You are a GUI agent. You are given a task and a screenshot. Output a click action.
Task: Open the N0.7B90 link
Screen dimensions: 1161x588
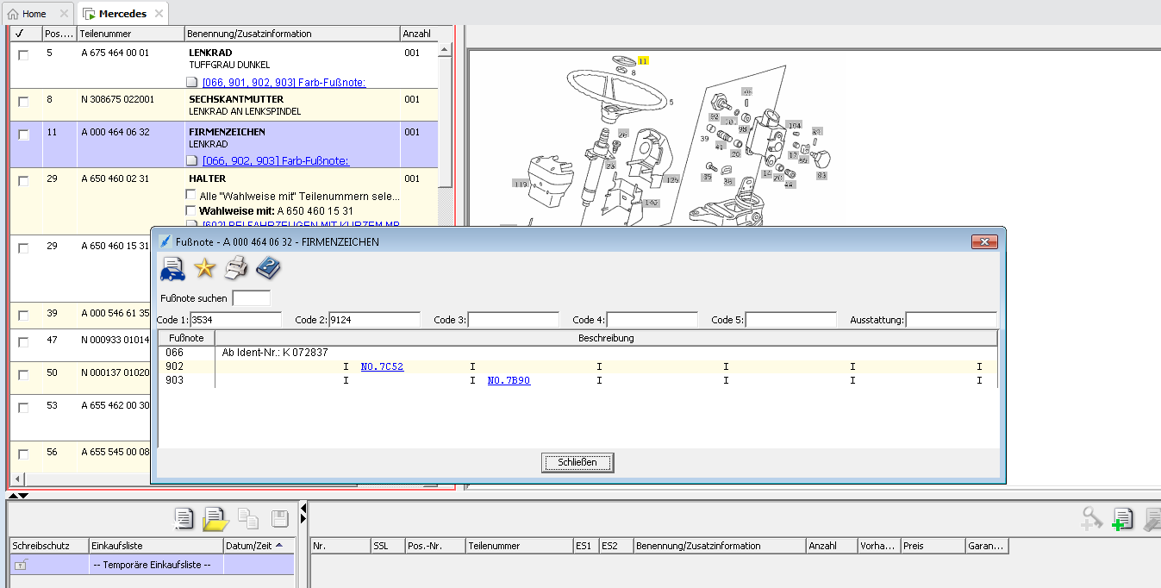tap(509, 380)
